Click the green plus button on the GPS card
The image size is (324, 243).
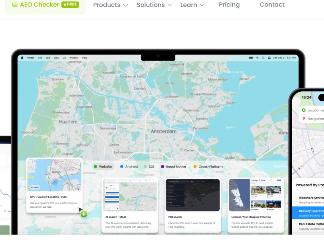(x=84, y=214)
